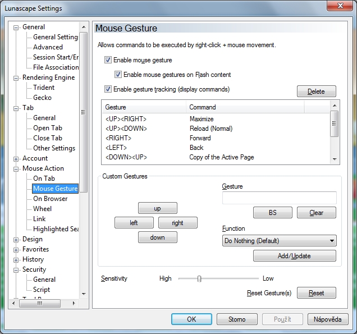Collapse the Security tree node

point(16,270)
